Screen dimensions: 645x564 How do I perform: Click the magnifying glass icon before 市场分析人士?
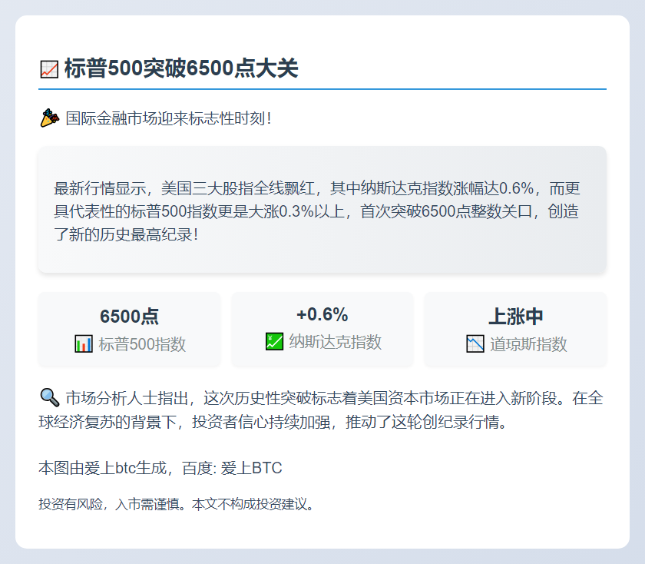tap(49, 397)
